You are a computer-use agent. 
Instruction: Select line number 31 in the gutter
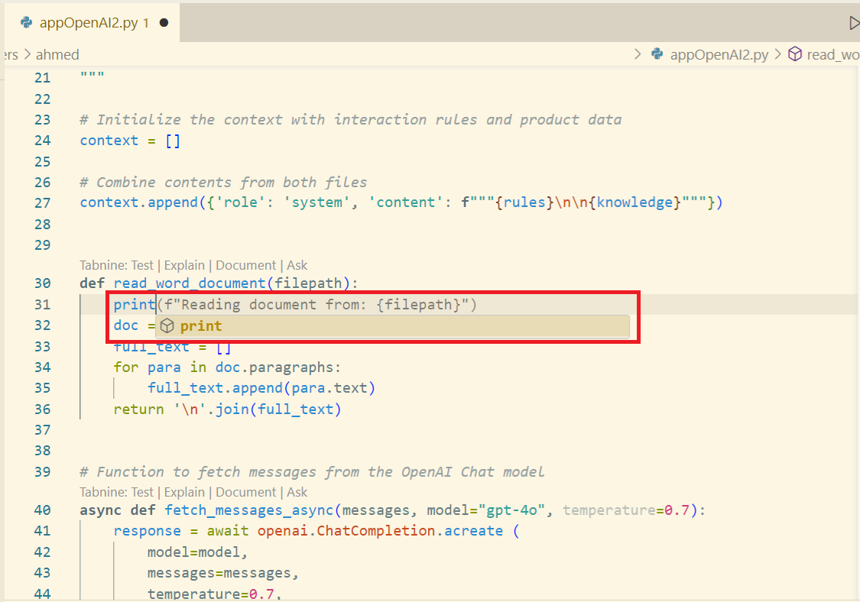(x=43, y=304)
